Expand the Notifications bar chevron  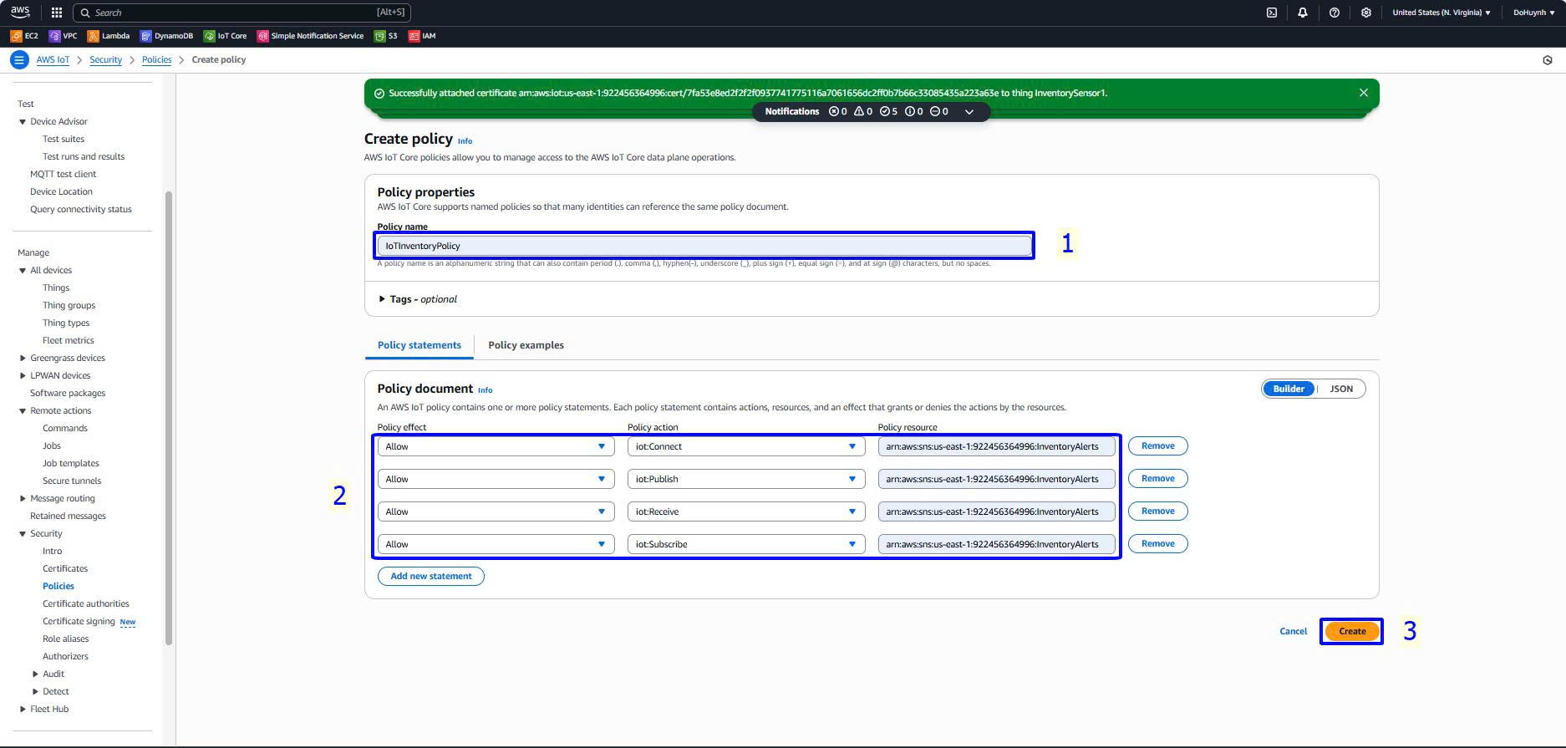point(969,112)
